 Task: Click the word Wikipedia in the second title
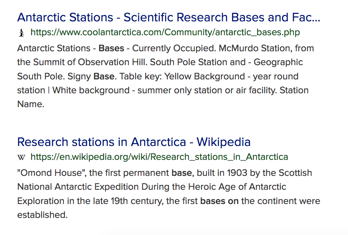coord(224,142)
